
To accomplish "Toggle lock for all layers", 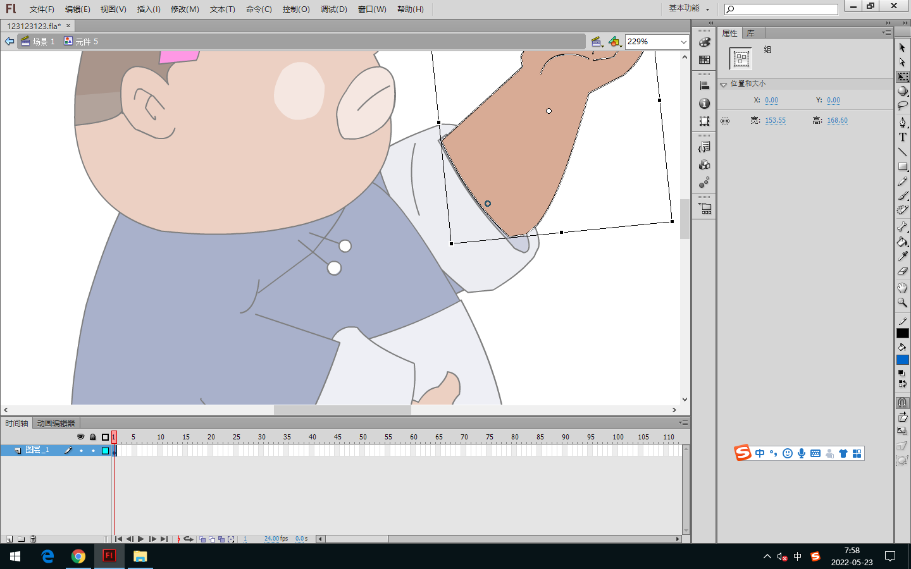I will point(93,437).
